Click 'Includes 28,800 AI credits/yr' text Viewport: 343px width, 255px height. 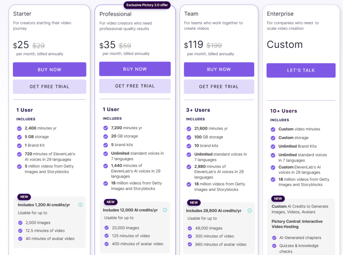213,210
